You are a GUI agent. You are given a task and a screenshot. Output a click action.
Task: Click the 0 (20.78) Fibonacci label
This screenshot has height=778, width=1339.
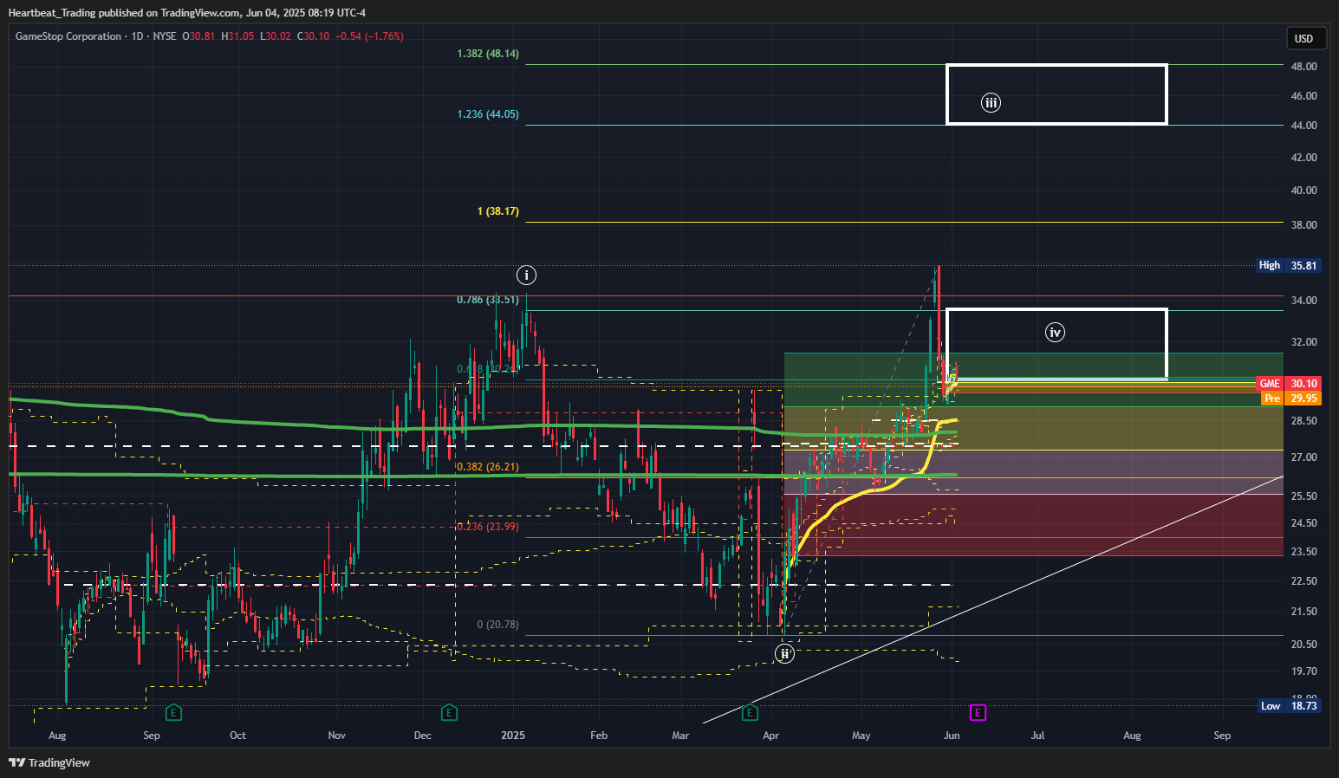click(498, 625)
